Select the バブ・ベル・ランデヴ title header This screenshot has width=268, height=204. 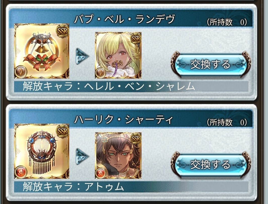(x=124, y=19)
